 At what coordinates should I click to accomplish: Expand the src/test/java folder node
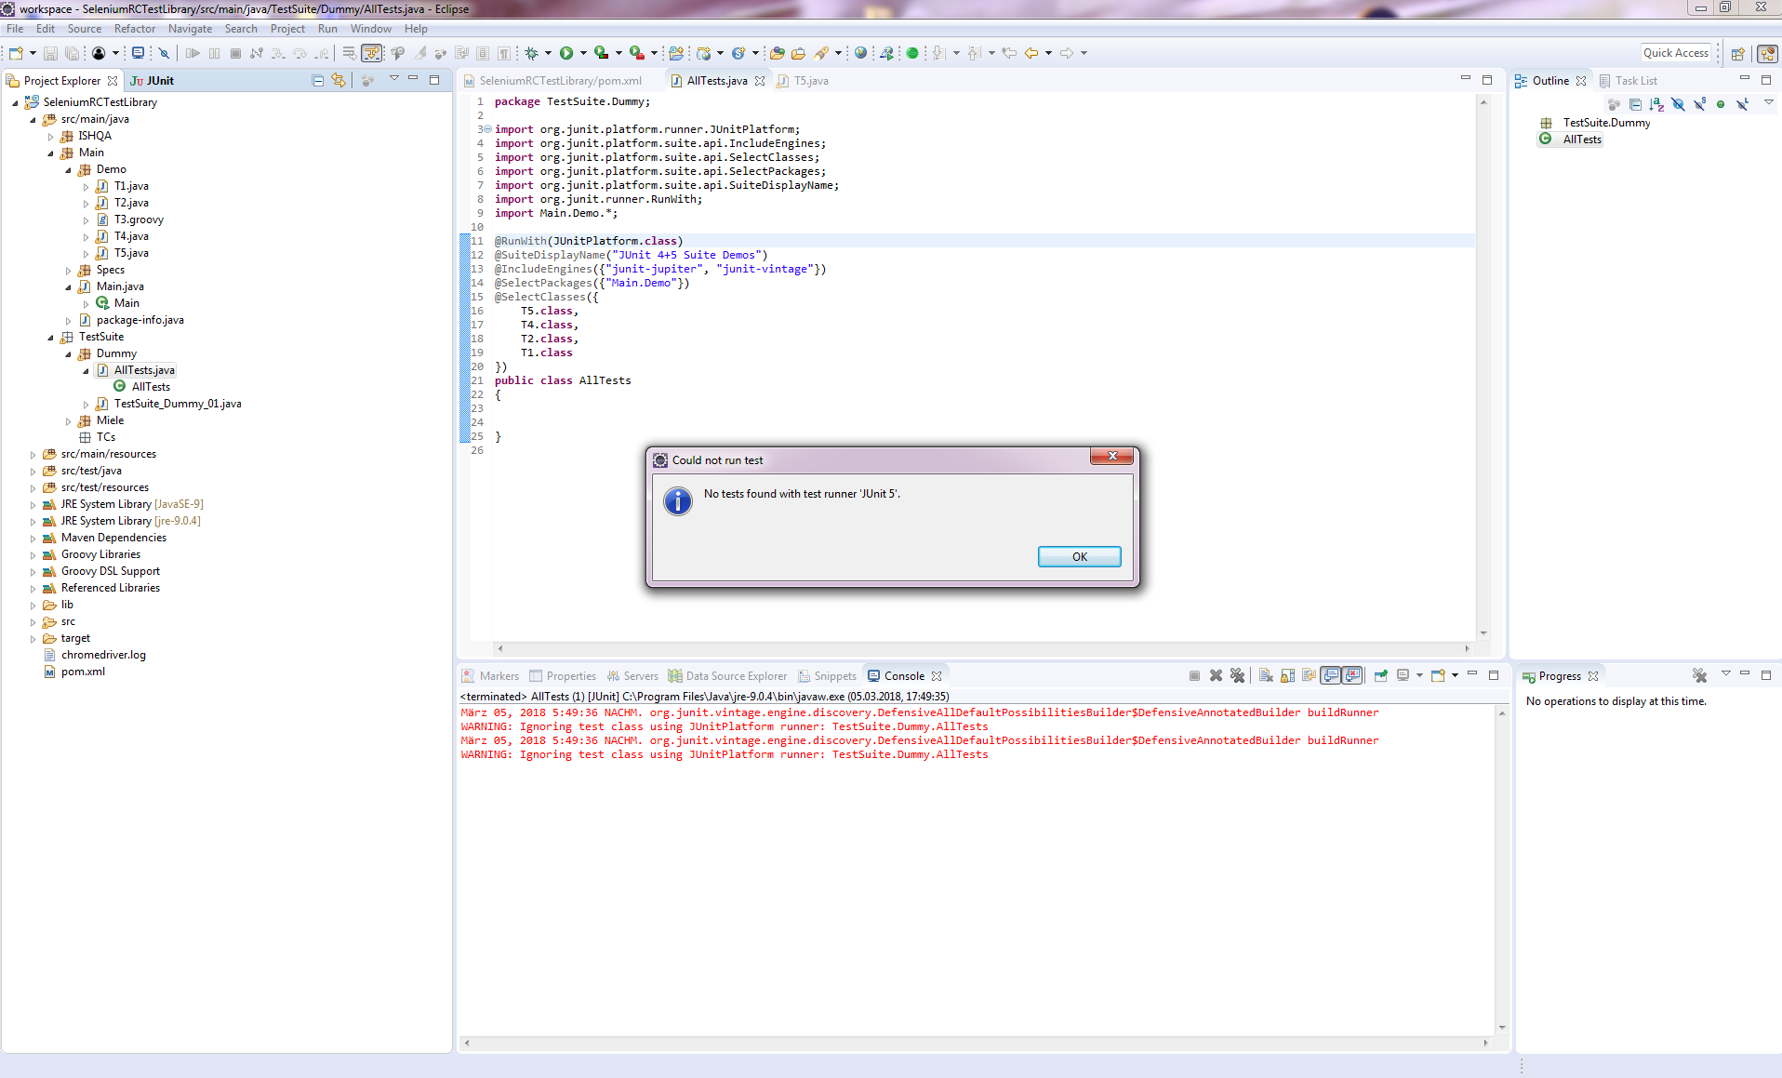(33, 472)
